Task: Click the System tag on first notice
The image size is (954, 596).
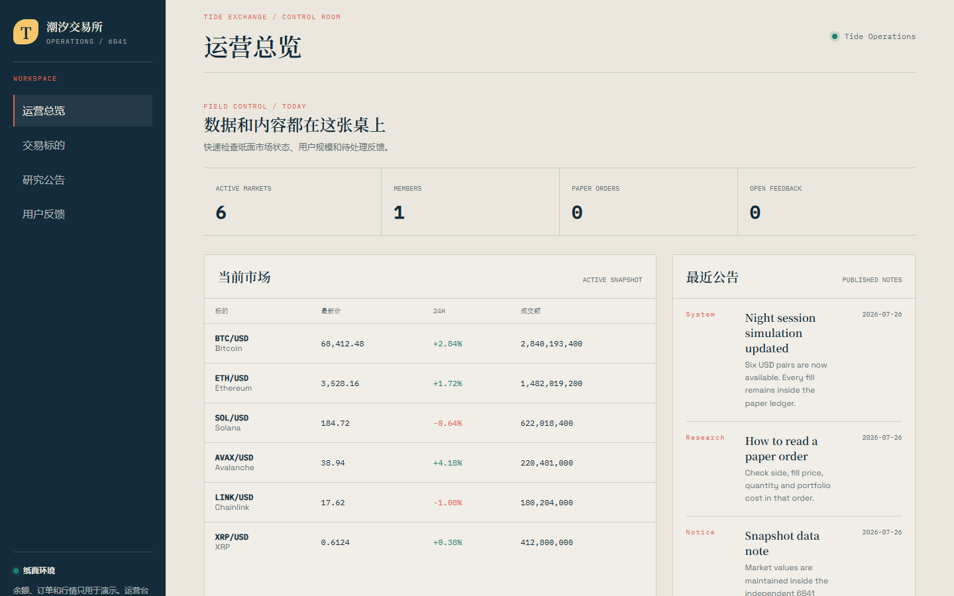Action: pos(700,315)
